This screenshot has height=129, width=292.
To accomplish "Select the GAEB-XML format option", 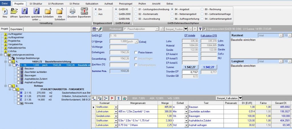I will (x=116, y=19).
